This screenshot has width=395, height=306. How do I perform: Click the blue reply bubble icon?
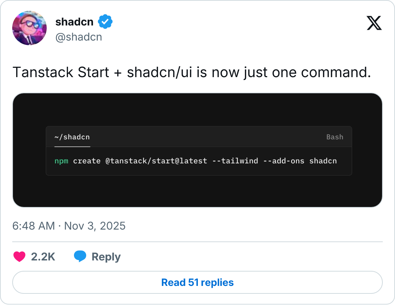coord(80,256)
